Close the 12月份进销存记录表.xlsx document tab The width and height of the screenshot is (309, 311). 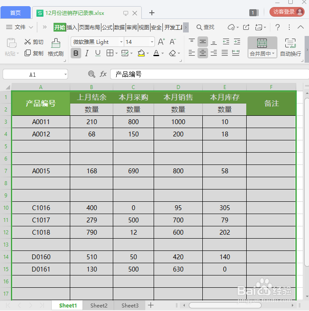(135, 13)
